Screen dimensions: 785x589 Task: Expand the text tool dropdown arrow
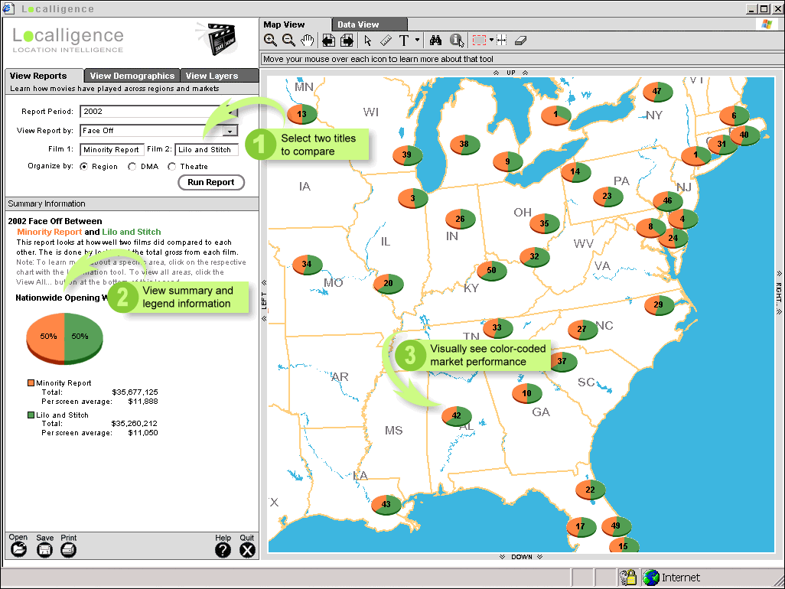[x=417, y=40]
